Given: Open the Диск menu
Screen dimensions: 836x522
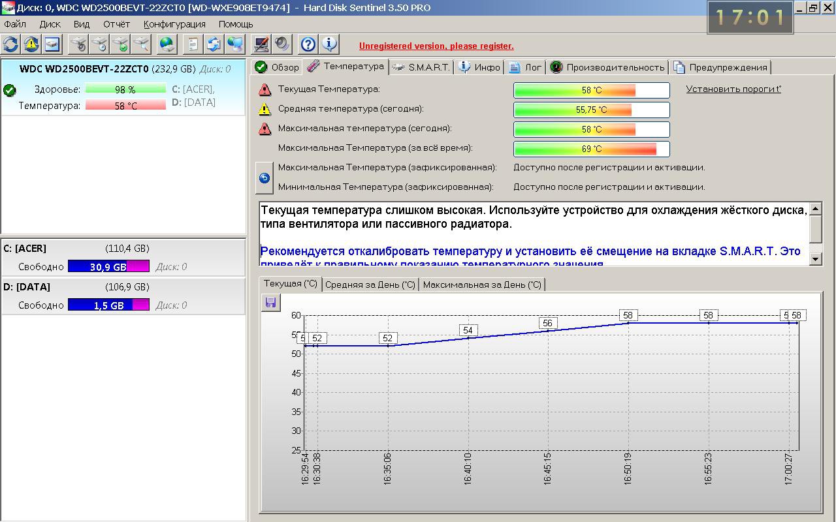Looking at the screenshot, I should pos(50,24).
